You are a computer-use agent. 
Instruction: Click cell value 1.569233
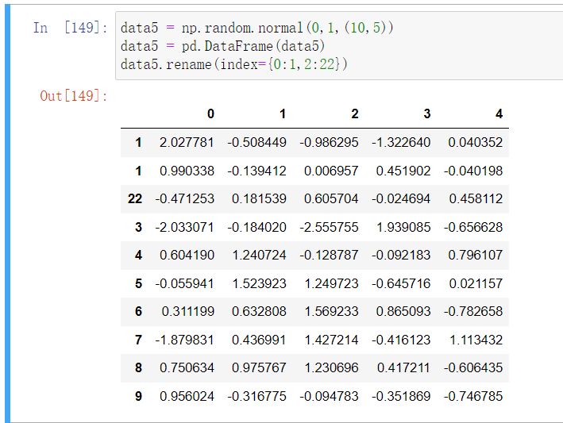(331, 311)
